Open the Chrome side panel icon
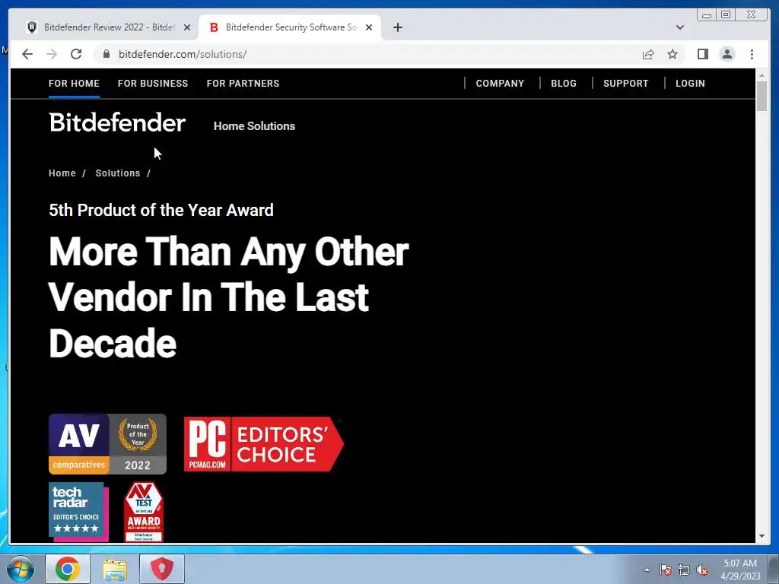This screenshot has width=779, height=584. [x=702, y=54]
